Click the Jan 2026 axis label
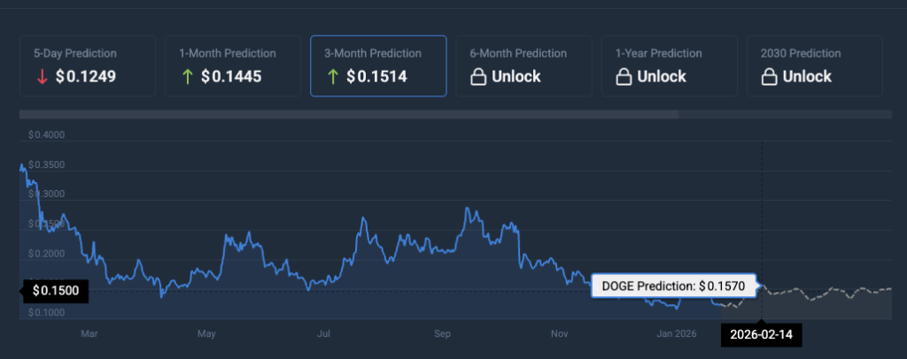The height and width of the screenshot is (359, 907). pyautogui.click(x=678, y=334)
